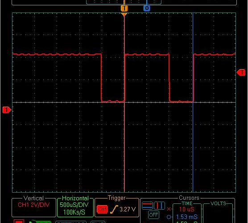Click the red stop button at bottom left
Viewport: 248px width, 223px height.
(x=19, y=221)
